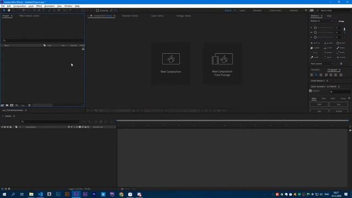Click Motion 2 mountain logo icon
The width and height of the screenshot is (352, 198).
[x=341, y=21]
